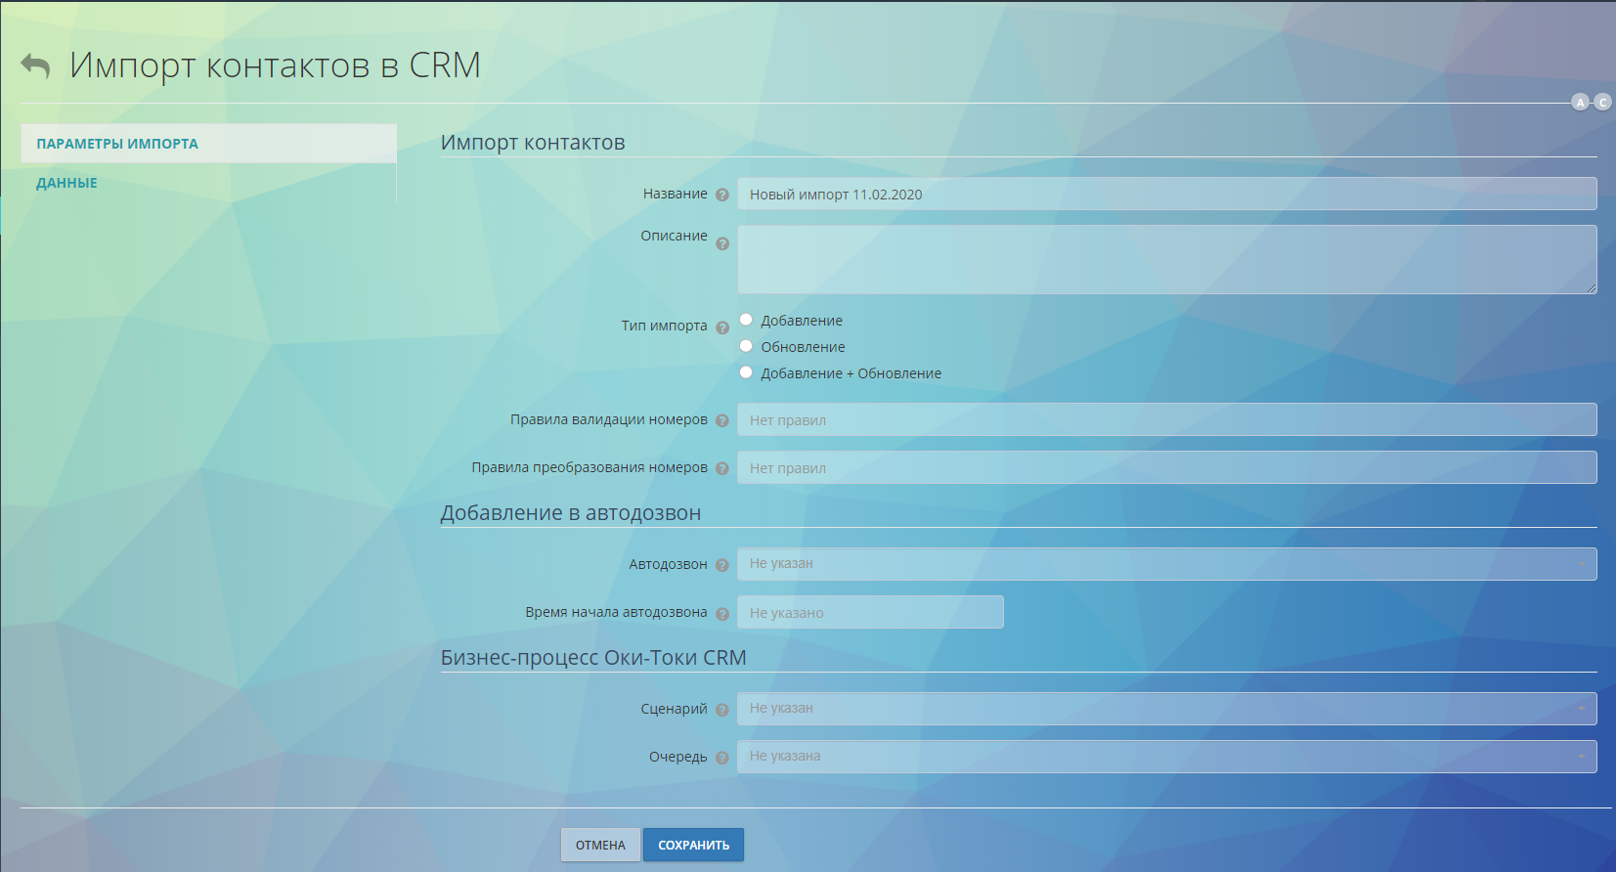Click the help icon next to Название

(722, 195)
